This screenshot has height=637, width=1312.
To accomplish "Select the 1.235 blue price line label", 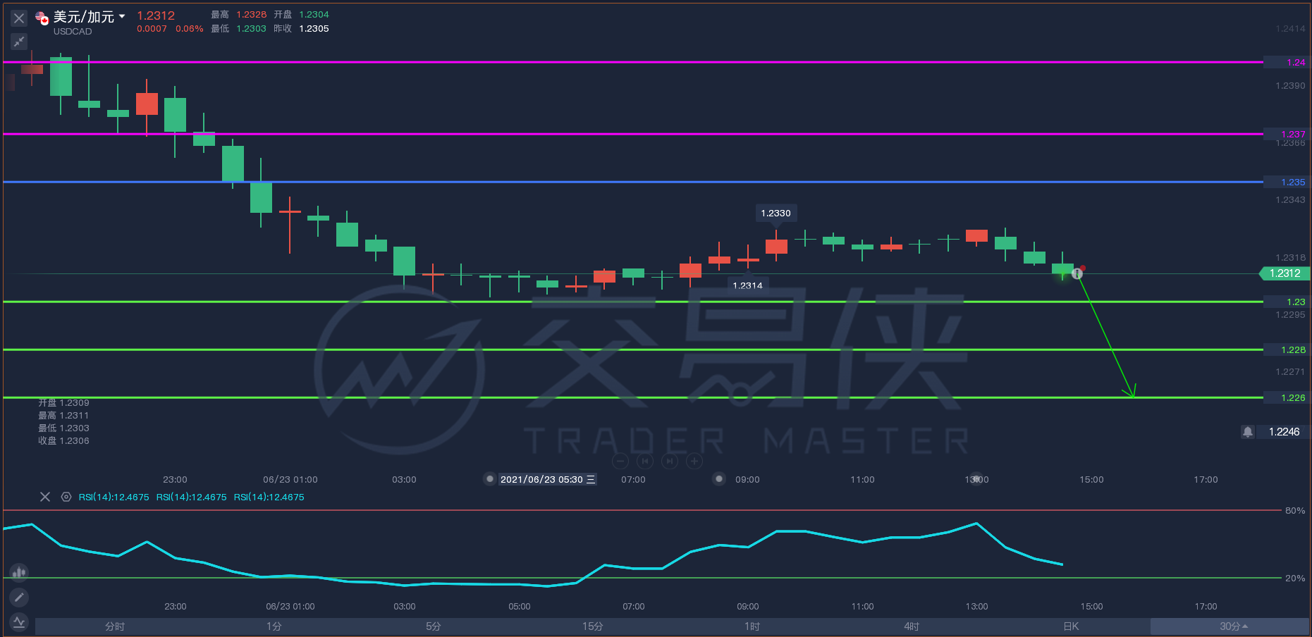I will point(1287,182).
